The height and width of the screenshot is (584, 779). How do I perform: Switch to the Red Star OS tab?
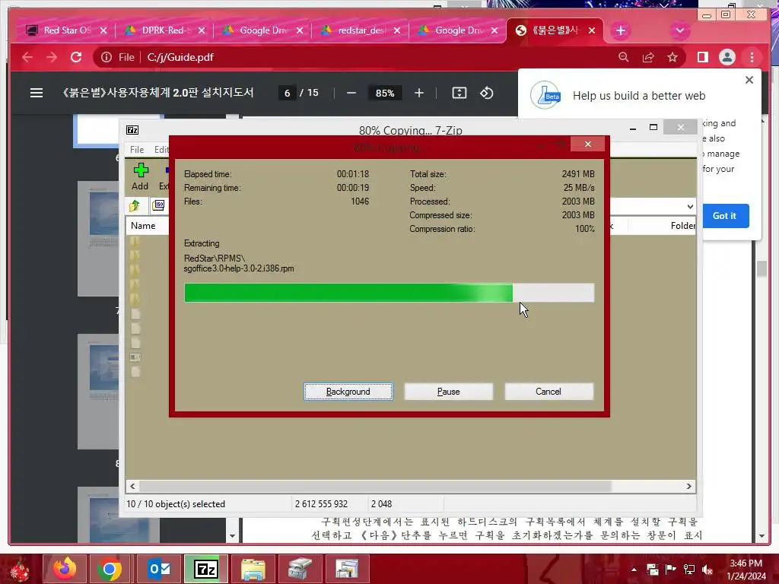tap(67, 30)
